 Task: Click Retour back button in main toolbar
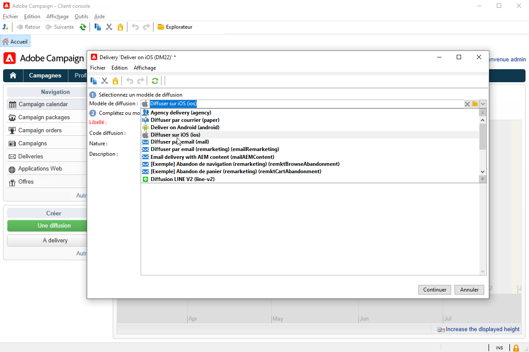coord(28,27)
